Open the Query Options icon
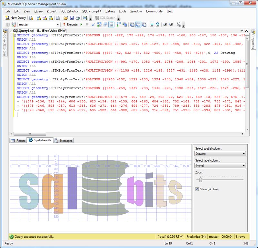Screen dimensions: 258x248 [x=105, y=25]
